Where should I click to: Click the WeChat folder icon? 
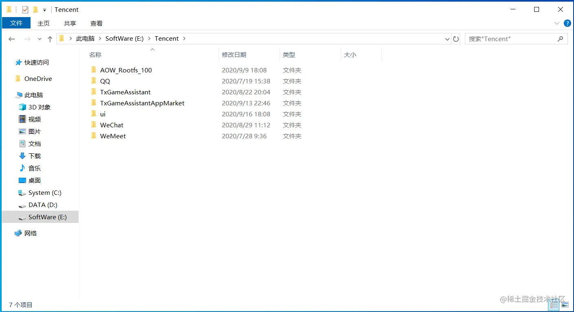[94, 124]
